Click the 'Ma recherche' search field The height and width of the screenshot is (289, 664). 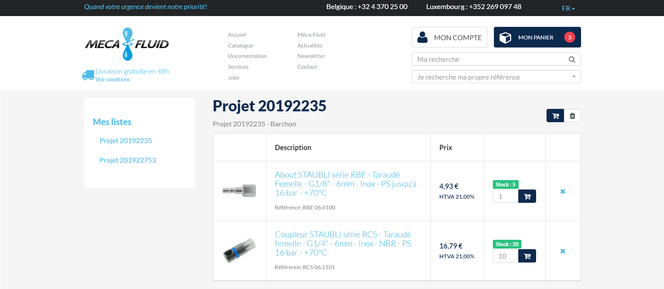pyautogui.click(x=496, y=59)
